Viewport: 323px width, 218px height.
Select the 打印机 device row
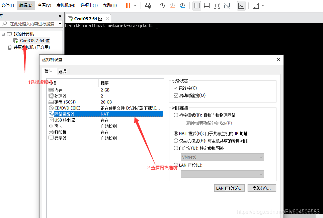click(105, 132)
